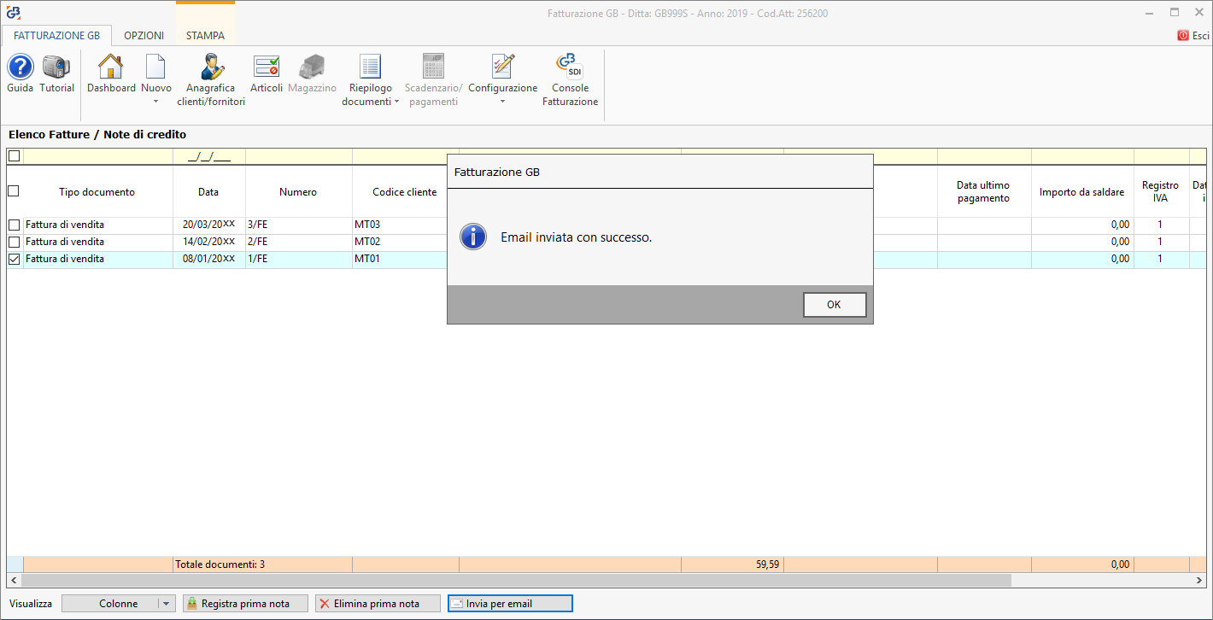This screenshot has height=620, width=1213.
Task: Expand the Nuovo dropdown arrow
Action: click(155, 102)
